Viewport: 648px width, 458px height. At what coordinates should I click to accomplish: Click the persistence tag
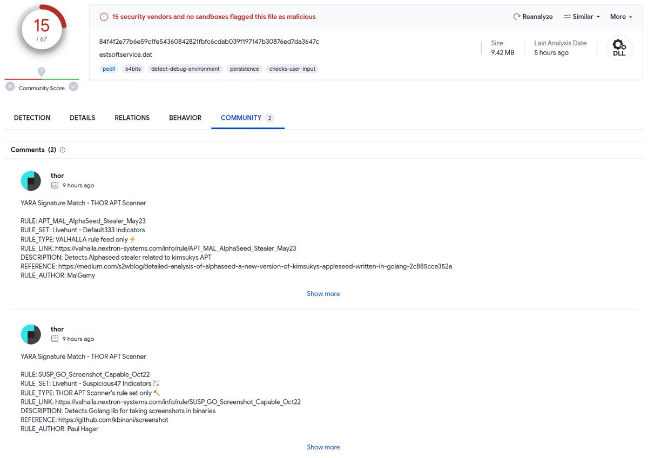pos(245,69)
